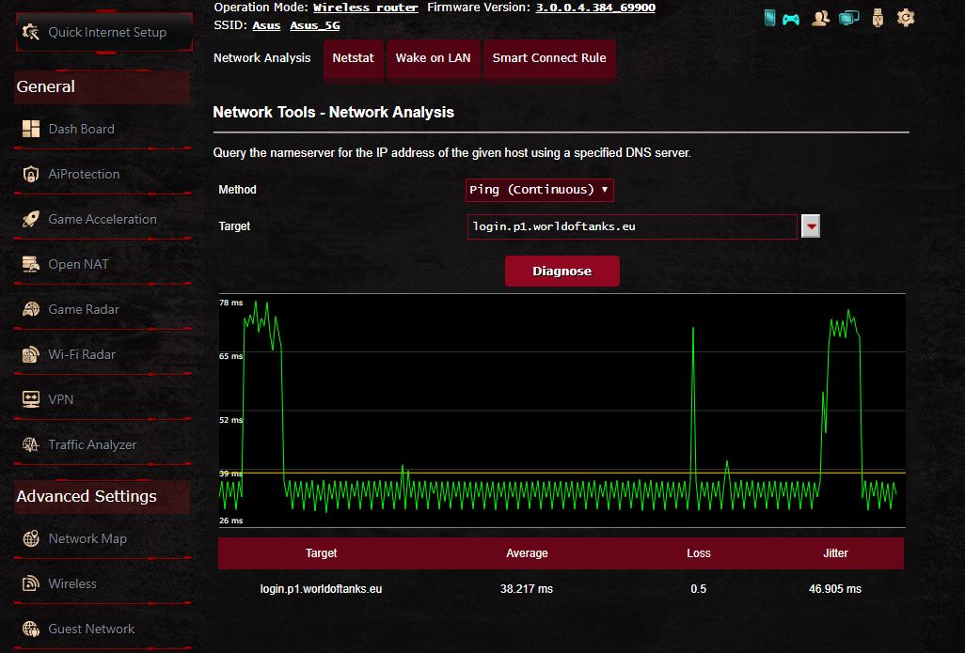
Task: Click the gear reboot icon
Action: click(906, 18)
